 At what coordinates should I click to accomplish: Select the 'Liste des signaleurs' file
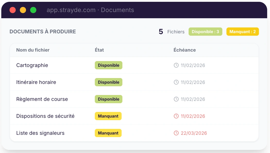[x=40, y=133]
